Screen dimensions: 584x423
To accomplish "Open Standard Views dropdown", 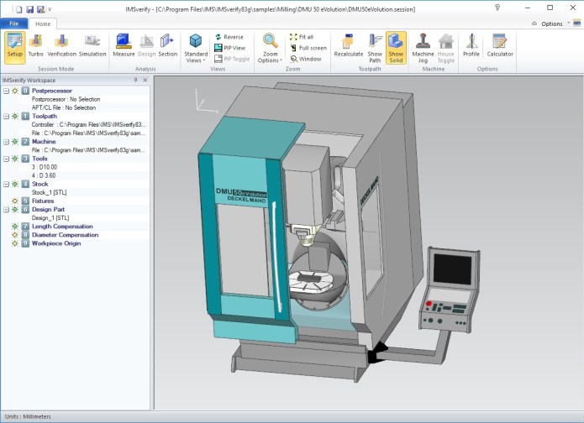I will tap(196, 49).
